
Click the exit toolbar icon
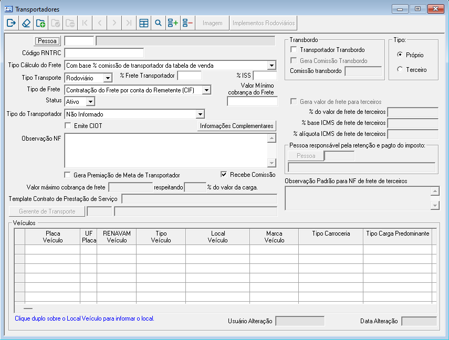[x=11, y=23]
